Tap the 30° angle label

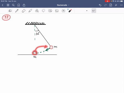38,34
